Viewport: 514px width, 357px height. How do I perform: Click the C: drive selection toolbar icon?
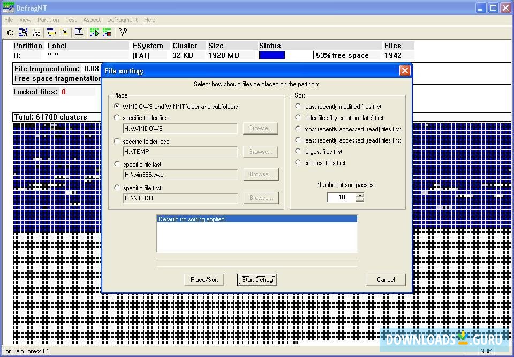point(11,33)
